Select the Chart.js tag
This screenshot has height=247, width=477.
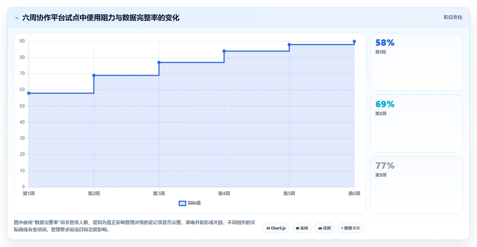coord(276,228)
